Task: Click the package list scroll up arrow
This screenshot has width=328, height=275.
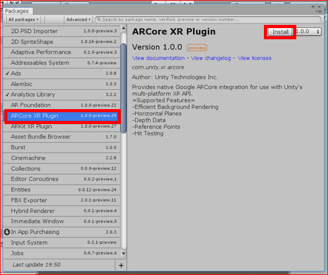Action: (124, 28)
